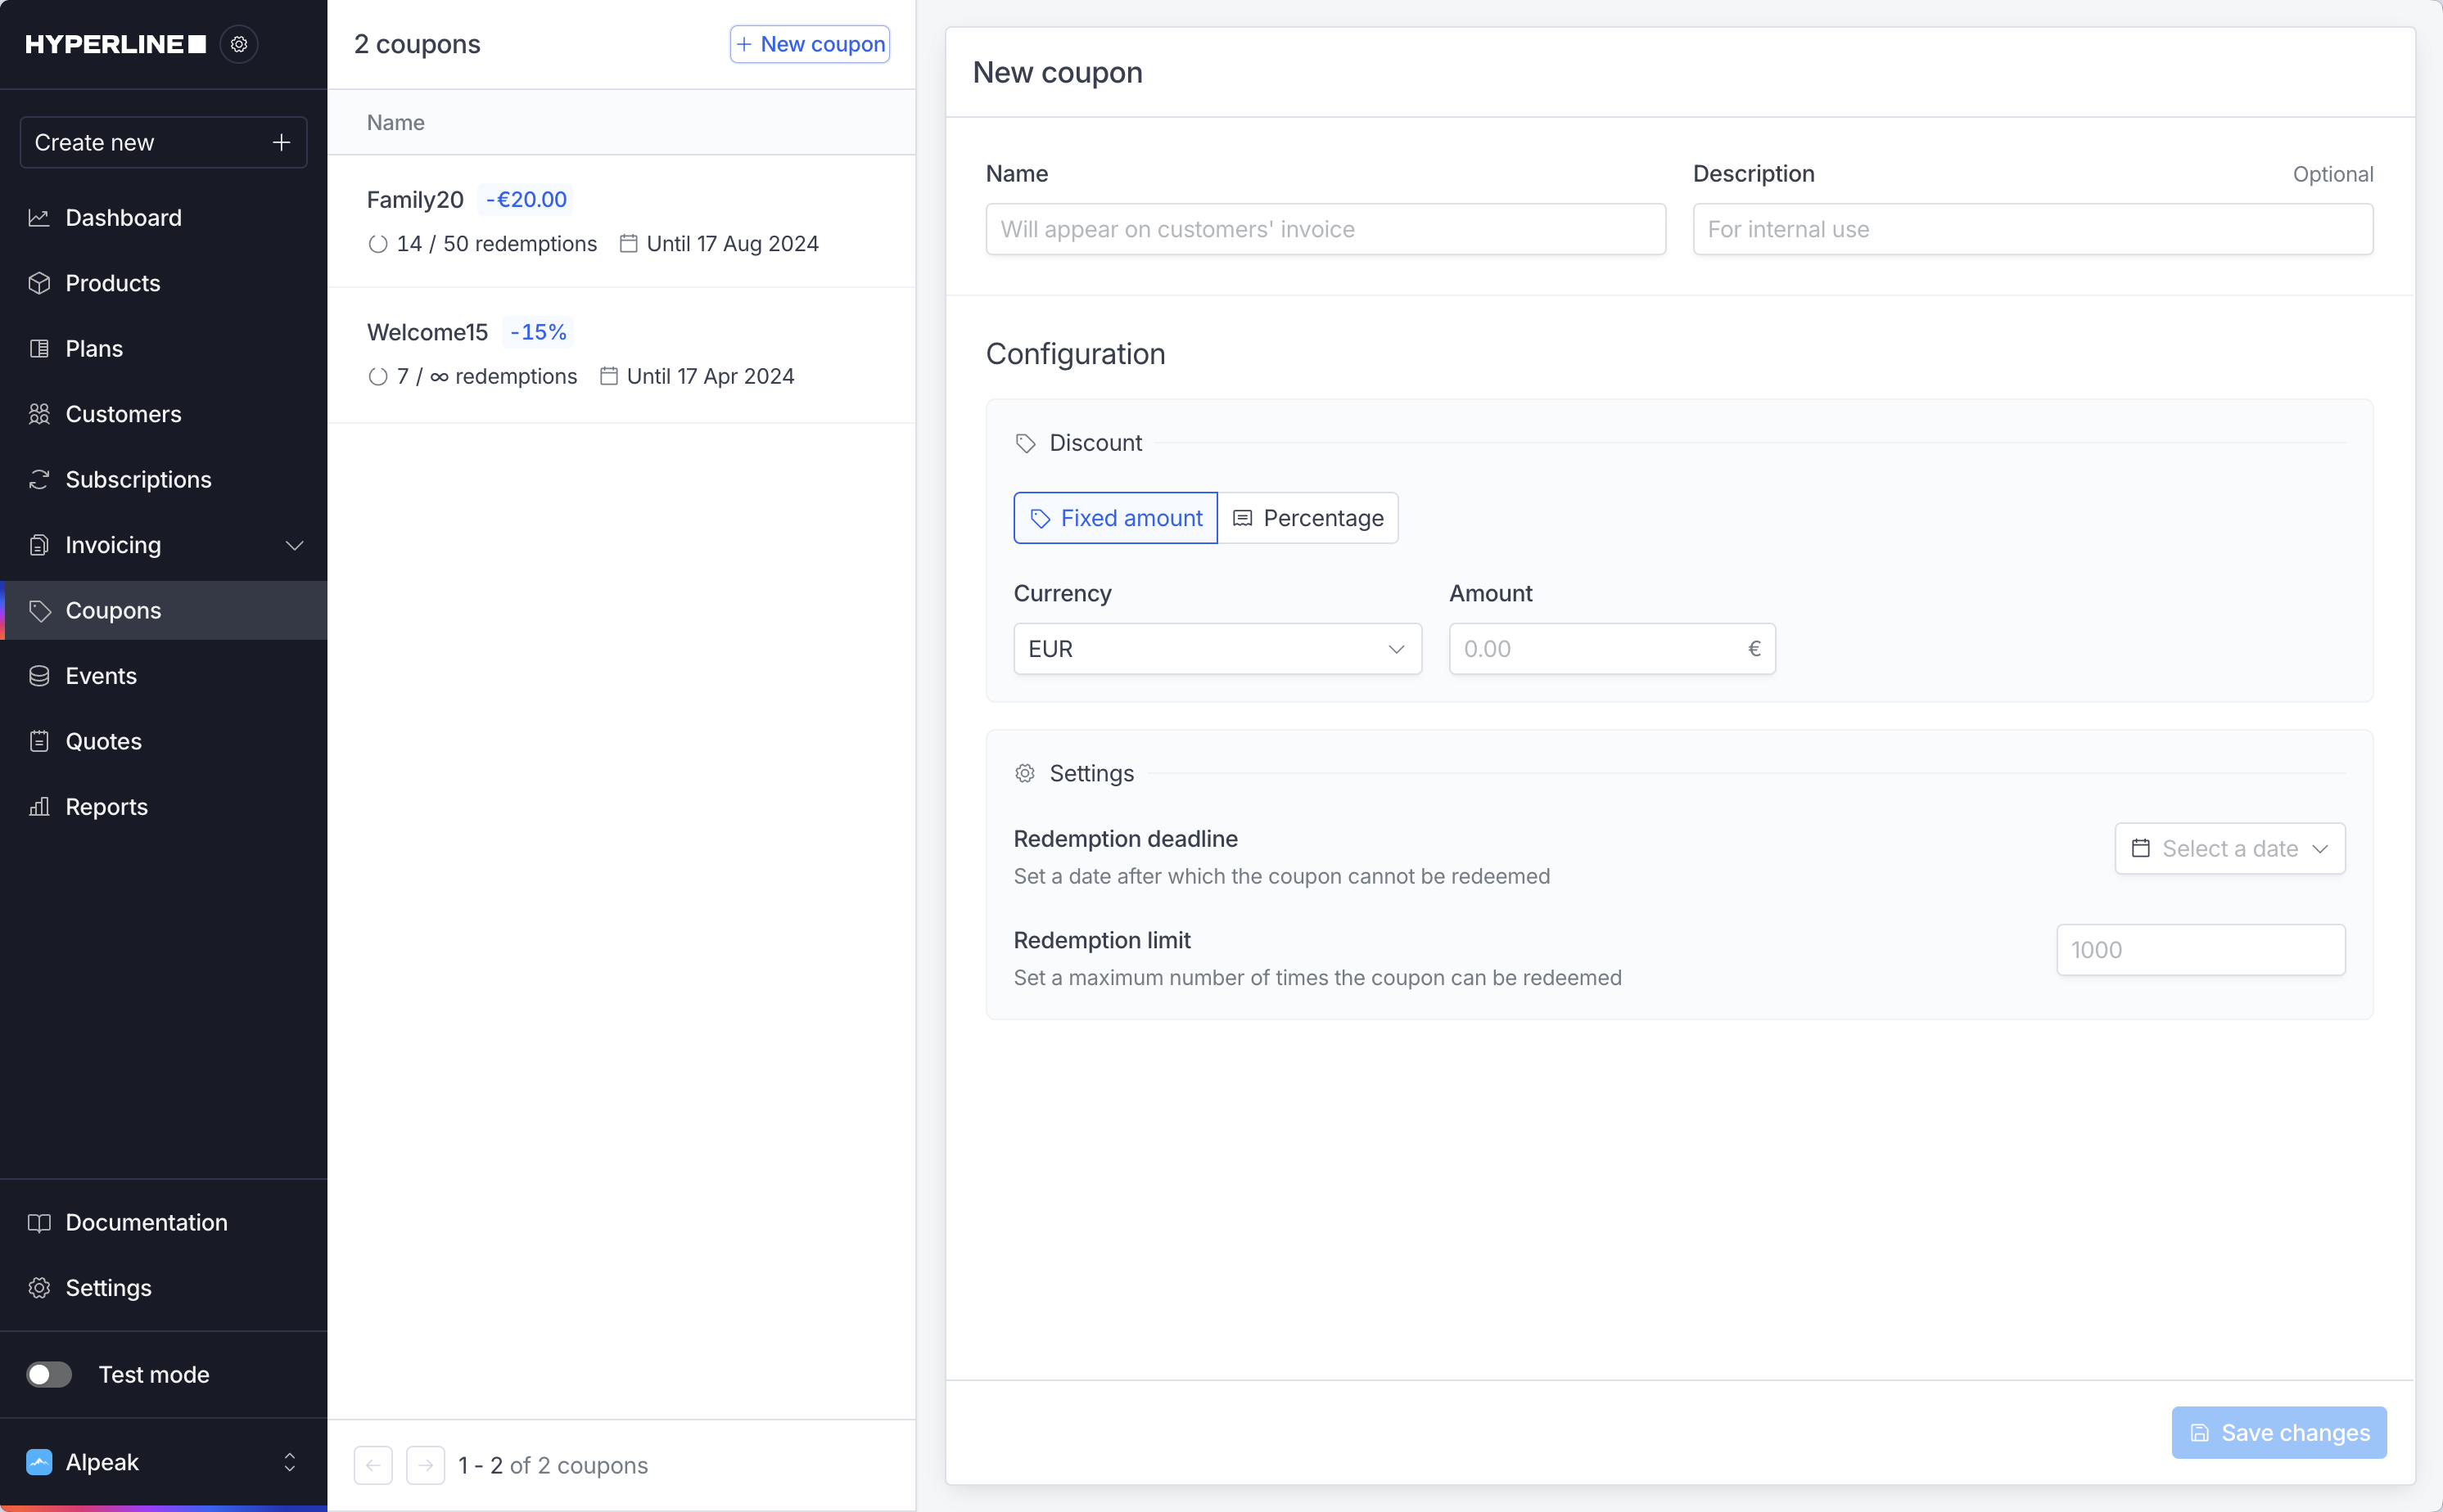
Task: Toggle Test mode switch
Action: [x=49, y=1374]
